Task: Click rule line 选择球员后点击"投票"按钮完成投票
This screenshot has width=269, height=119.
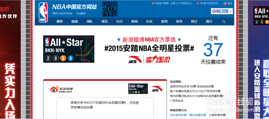Action: (x=192, y=86)
